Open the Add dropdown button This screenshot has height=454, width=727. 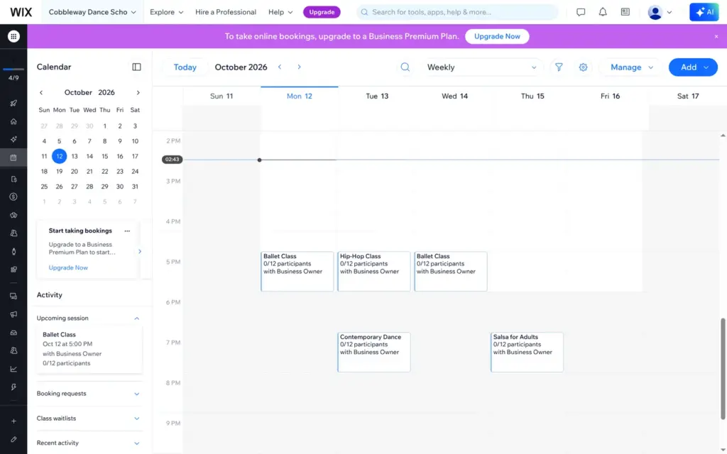pos(693,67)
